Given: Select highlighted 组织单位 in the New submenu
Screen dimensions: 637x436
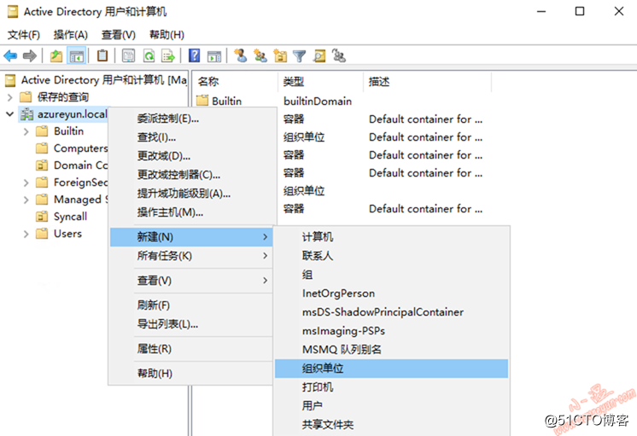Looking at the screenshot, I should click(x=391, y=369).
